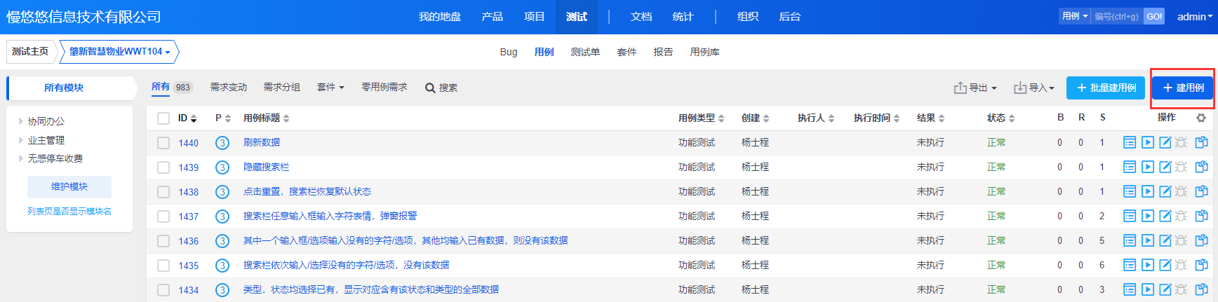Open the 肇新智慧物业WWT104 product dropdown
The image size is (1218, 302).
coord(119,52)
